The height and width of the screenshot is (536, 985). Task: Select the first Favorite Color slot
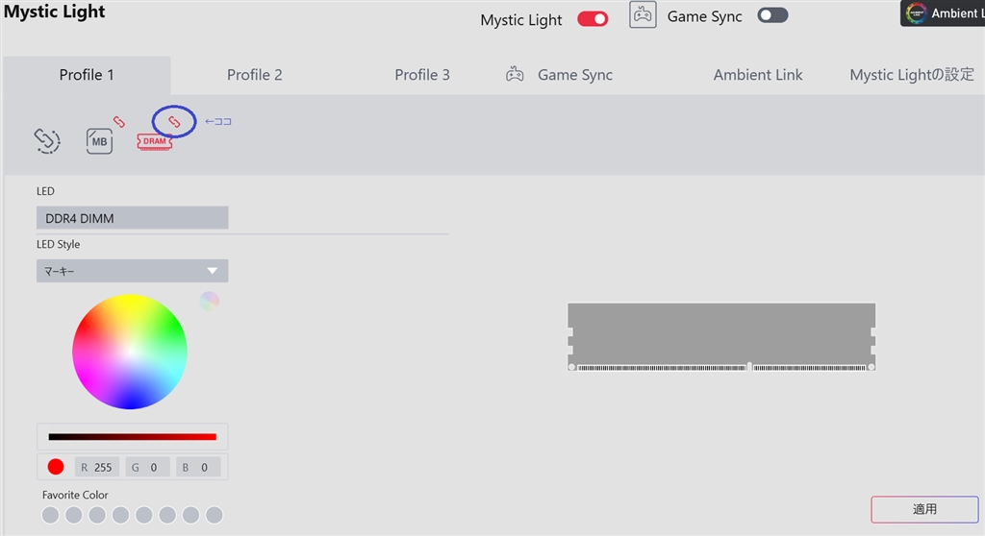coord(50,515)
